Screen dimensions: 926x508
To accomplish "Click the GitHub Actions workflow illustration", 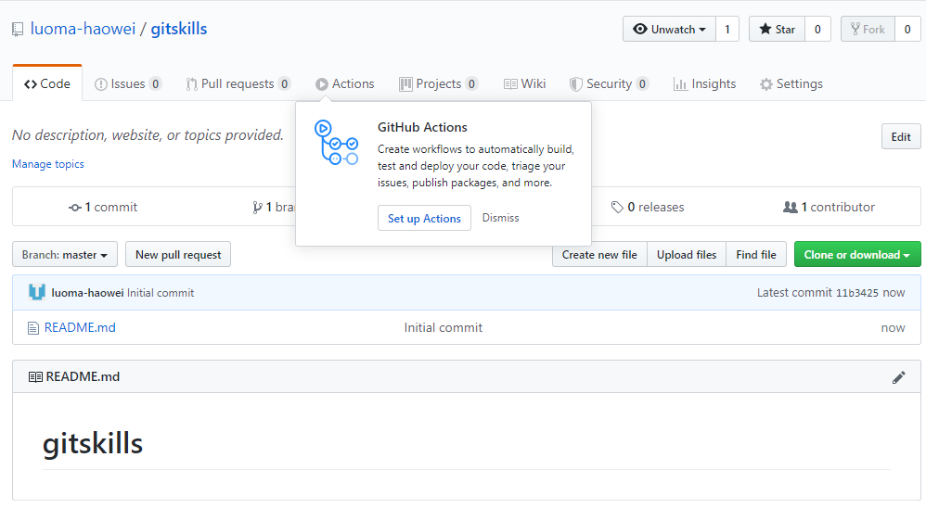I will pyautogui.click(x=336, y=143).
